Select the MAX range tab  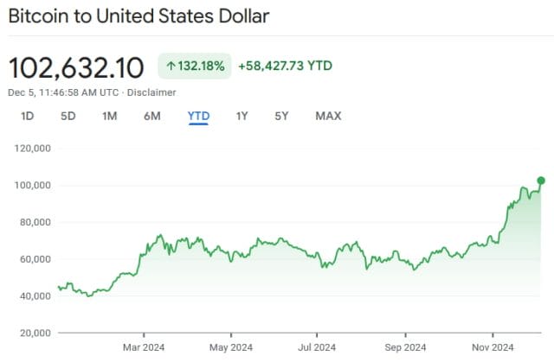(x=328, y=116)
